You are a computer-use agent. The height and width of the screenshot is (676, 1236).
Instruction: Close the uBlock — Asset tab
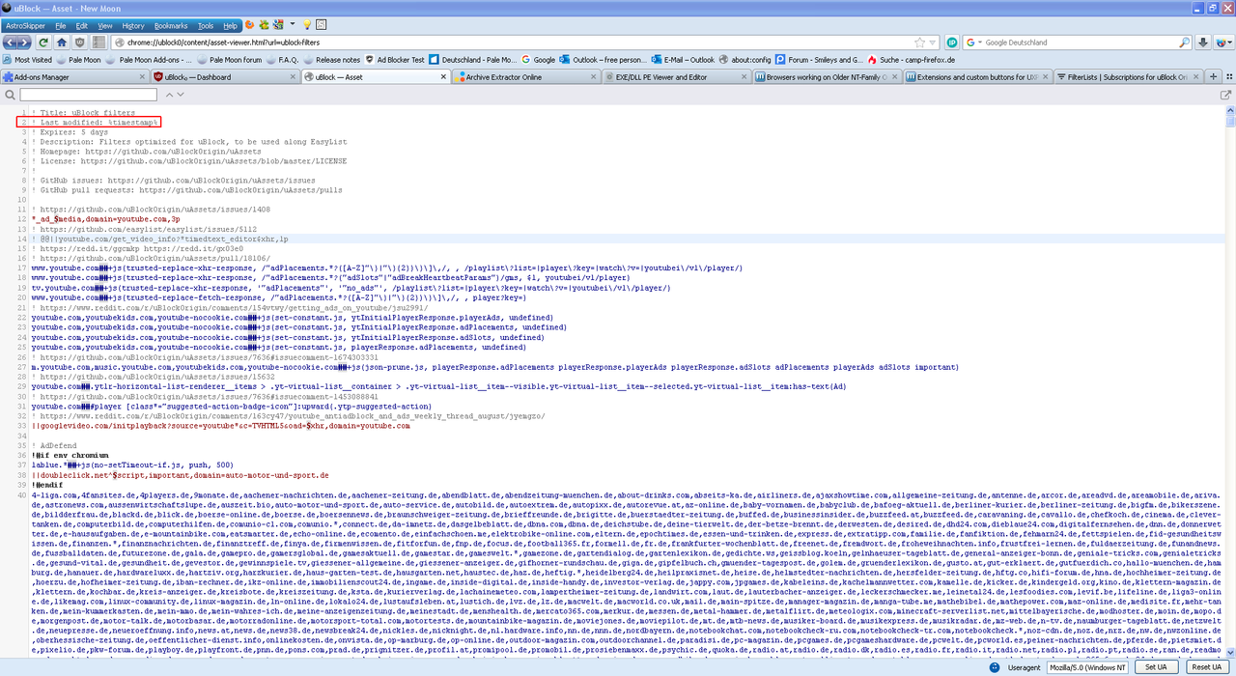click(443, 77)
